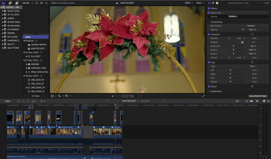Toggle audio skimming headphones icon
Screen dimensions: 271x159
coord(246,101)
